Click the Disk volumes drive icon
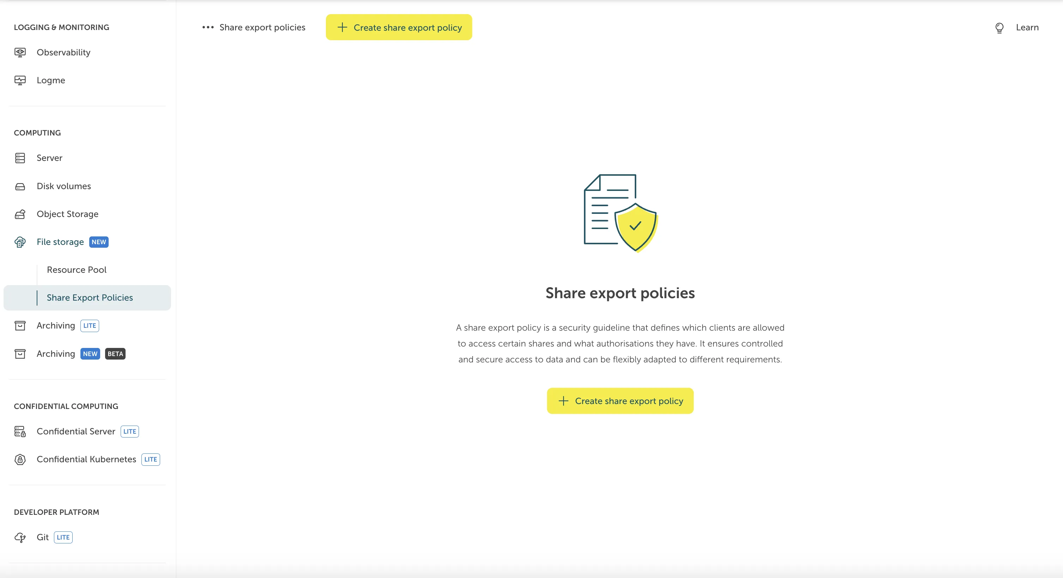This screenshot has width=1063, height=578. pos(20,187)
